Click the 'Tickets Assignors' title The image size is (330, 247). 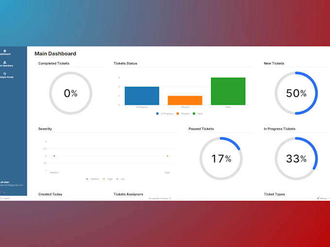pos(128,194)
